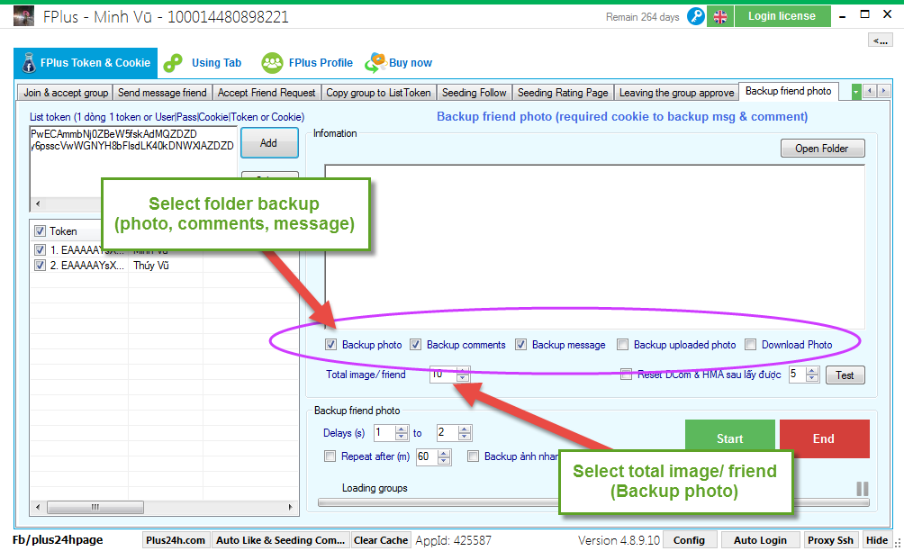Select the Backup friend photo tab
Image resolution: width=904 pixels, height=551 pixels.
(x=789, y=91)
